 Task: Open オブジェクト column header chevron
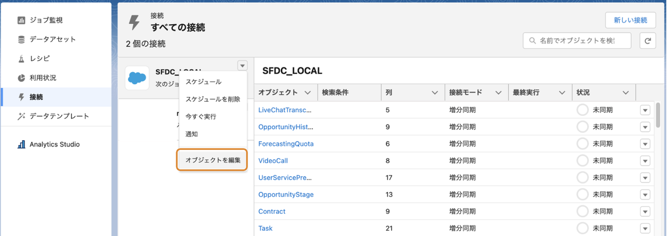pos(308,92)
